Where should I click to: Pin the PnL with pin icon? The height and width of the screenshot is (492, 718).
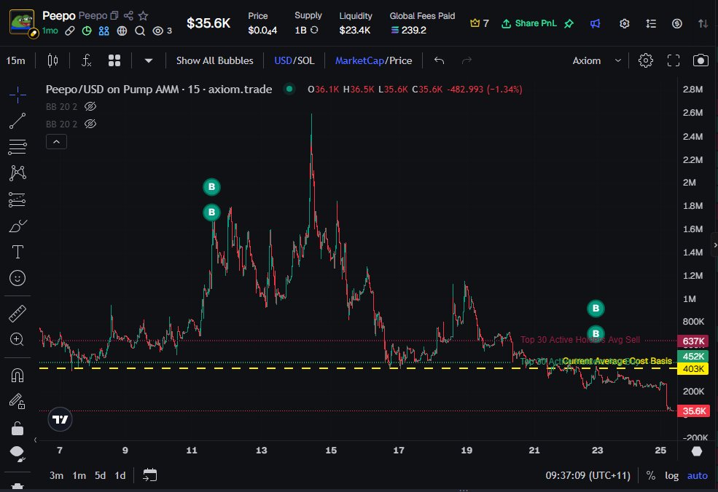coord(569,23)
